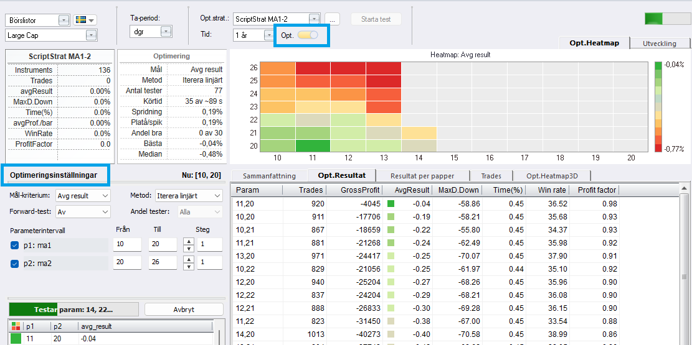
Task: Sort by the Win rate column header
Action: [547, 190]
